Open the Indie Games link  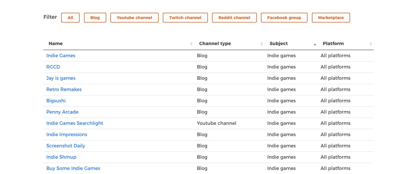(61, 55)
